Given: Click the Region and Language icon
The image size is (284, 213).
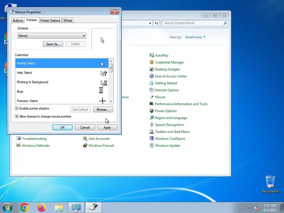Looking at the screenshot, I should pos(152,118).
